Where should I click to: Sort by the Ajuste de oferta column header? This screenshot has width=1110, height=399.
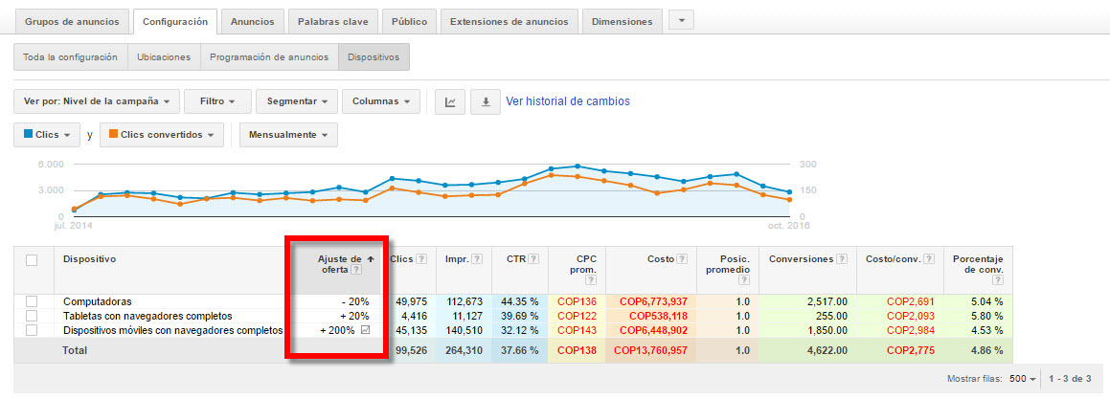(339, 258)
